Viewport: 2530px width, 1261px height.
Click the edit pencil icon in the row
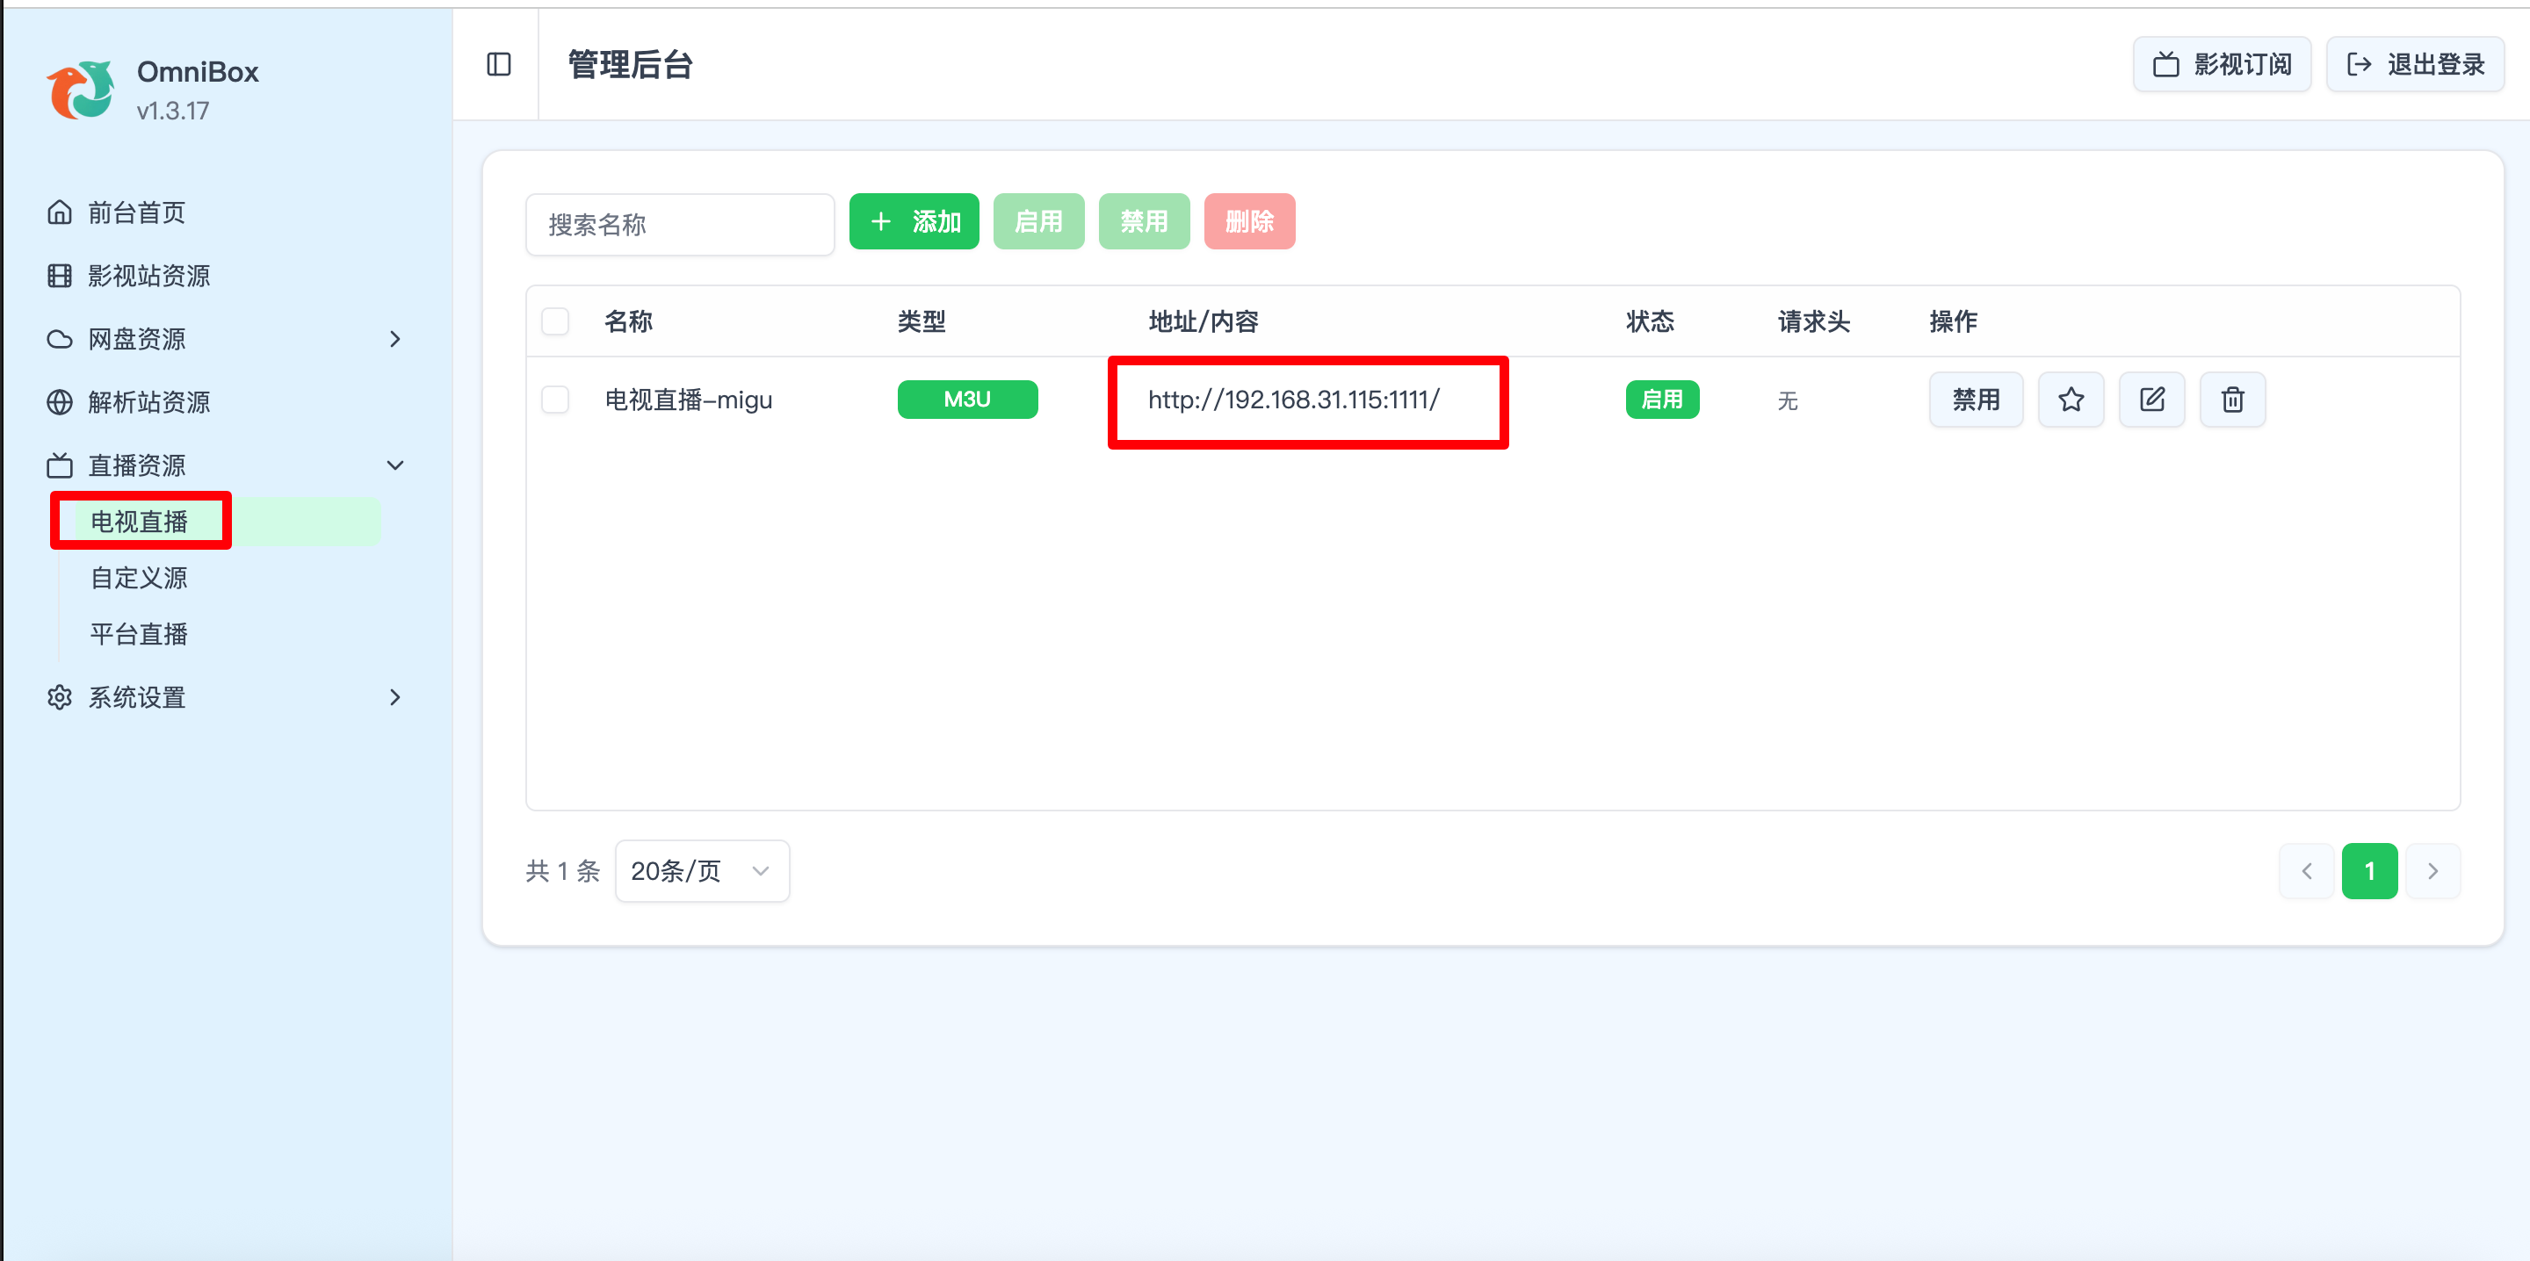(2150, 400)
